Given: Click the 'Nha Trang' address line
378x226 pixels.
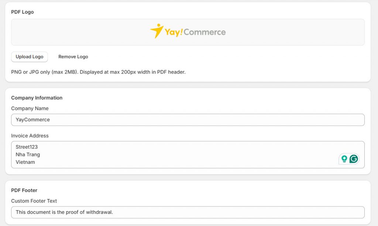Looking at the screenshot, I should [28, 155].
